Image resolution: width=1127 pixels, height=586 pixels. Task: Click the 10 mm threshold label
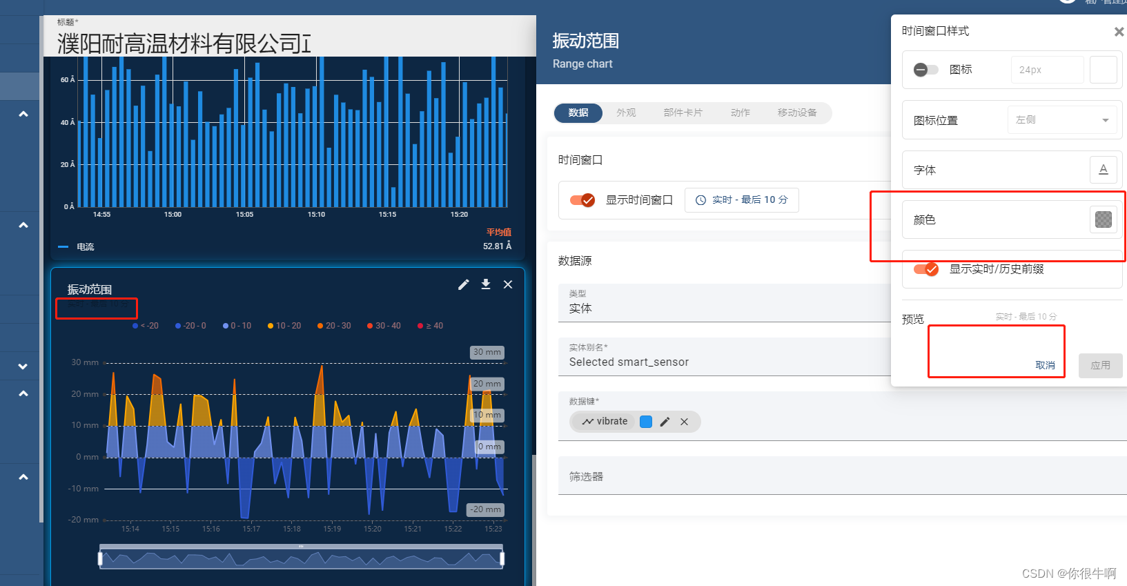pos(487,415)
